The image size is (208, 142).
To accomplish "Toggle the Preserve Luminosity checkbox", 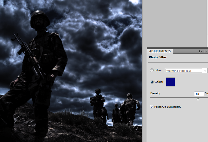I will pos(152,107).
